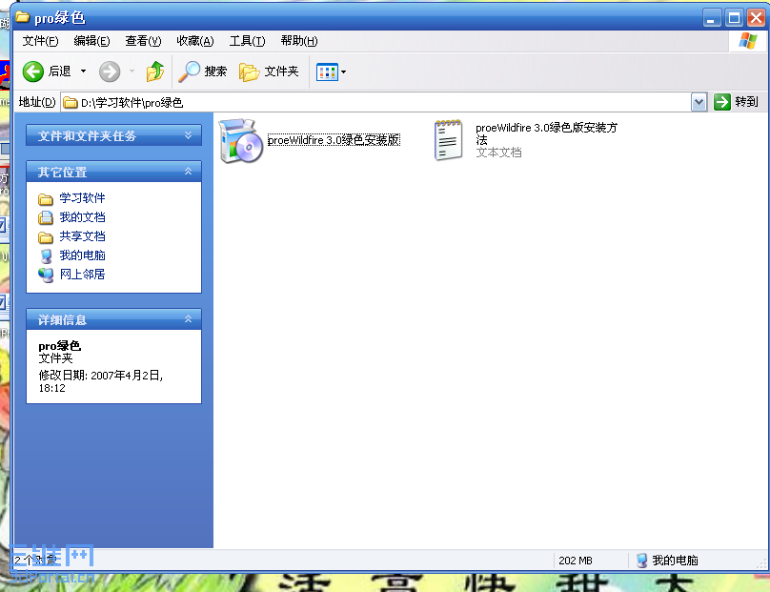Viewport: 770px width, 592px height.
Task: Click the folder icon in the address bar
Action: [x=71, y=102]
